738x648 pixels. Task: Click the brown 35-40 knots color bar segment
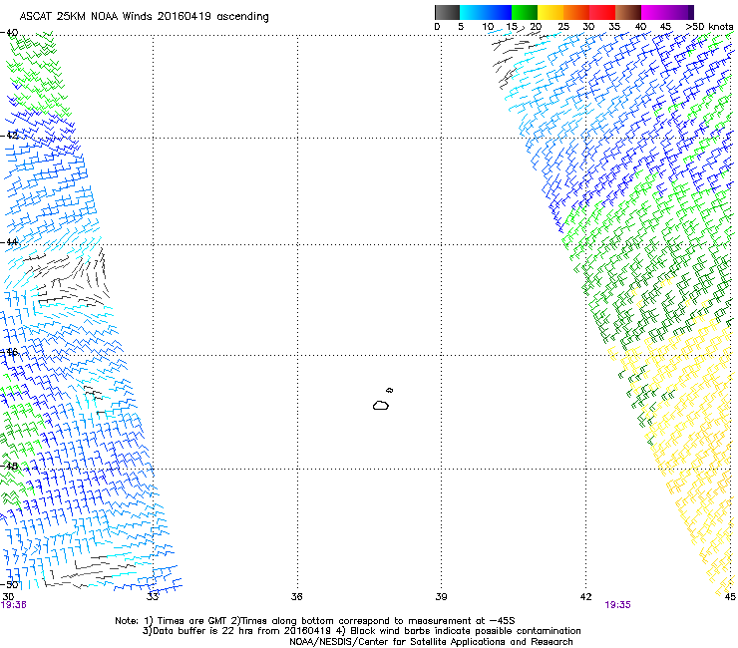pyautogui.click(x=628, y=12)
